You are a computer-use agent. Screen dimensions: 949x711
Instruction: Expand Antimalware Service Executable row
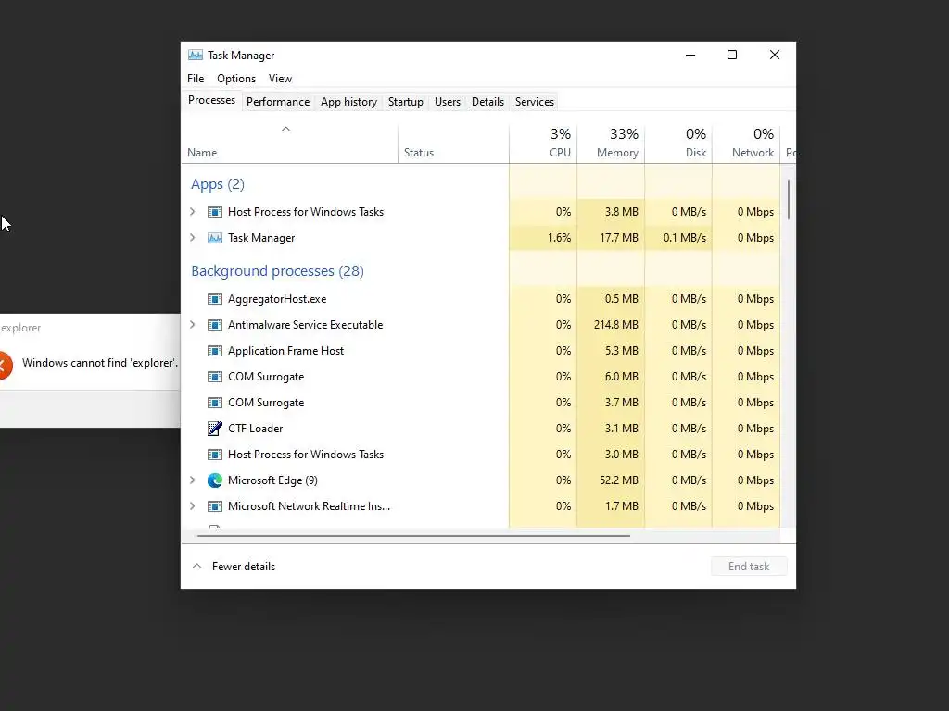coord(193,325)
